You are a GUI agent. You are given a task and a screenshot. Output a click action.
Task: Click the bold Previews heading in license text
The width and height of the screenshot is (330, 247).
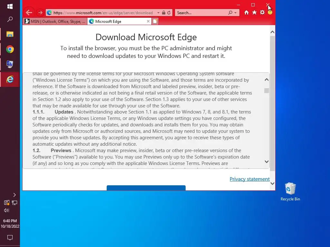[61, 151]
